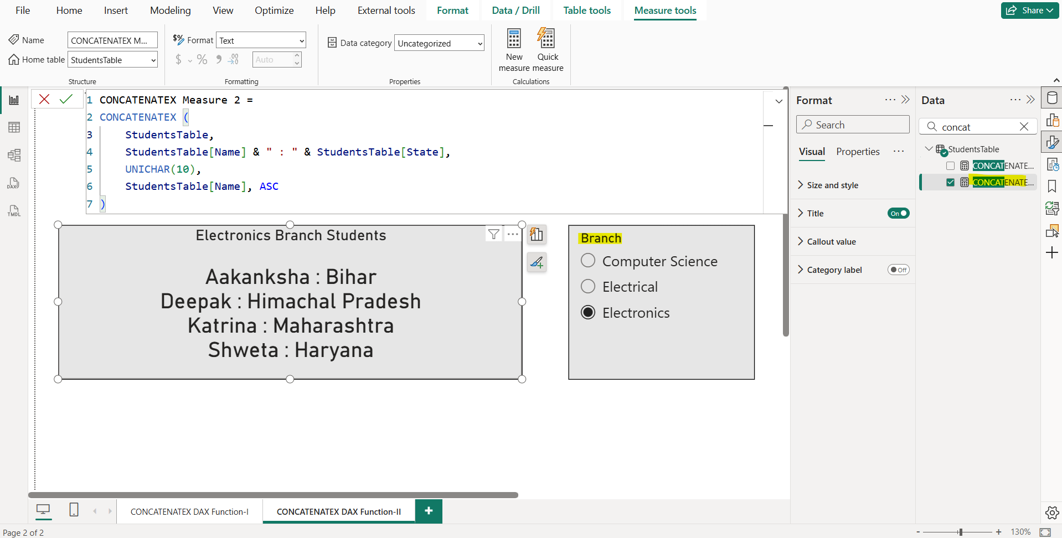
Task: Click the Share button
Action: (1028, 10)
